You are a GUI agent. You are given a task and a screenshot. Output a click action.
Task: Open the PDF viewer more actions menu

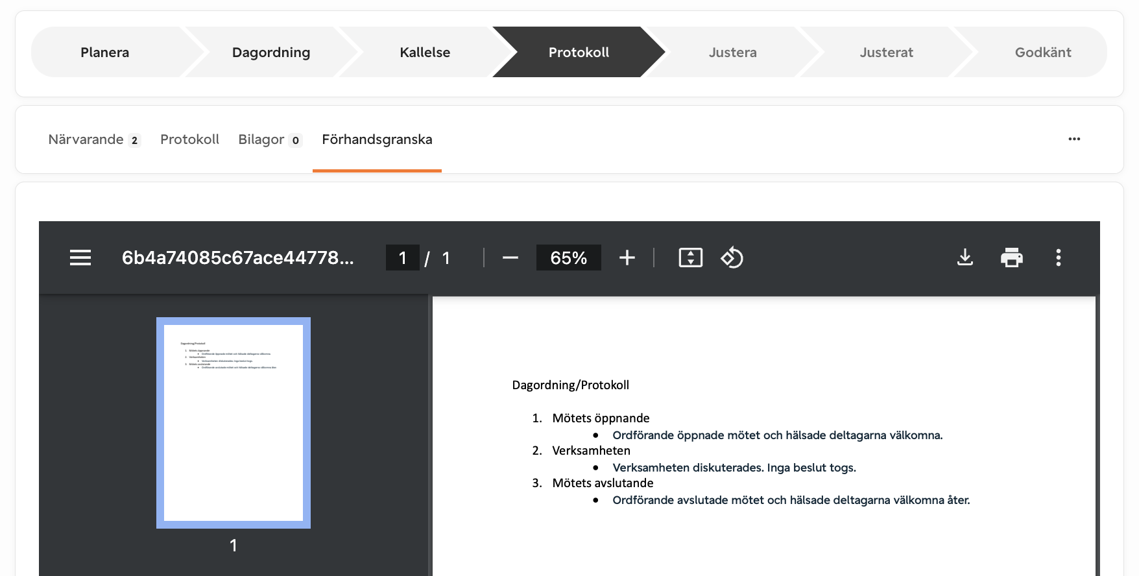[1059, 258]
